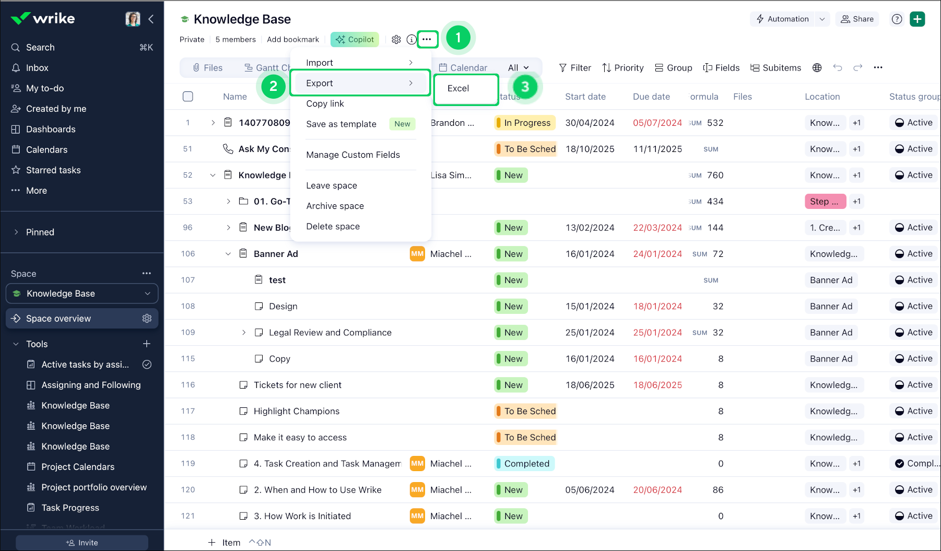Open the help question mark icon
Screen dimensions: 941x551
click(897, 19)
